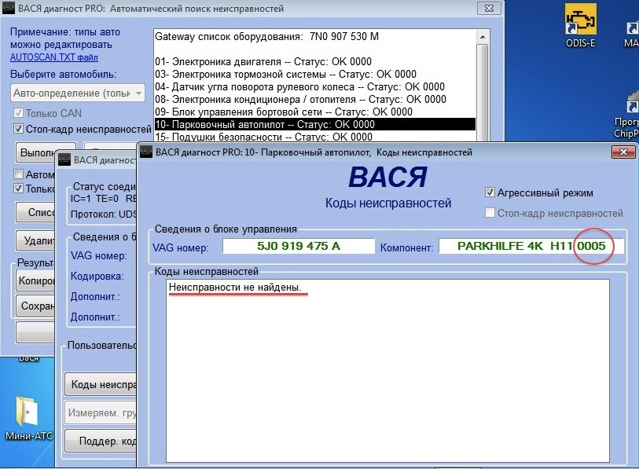The height and width of the screenshot is (469, 639).
Task: Open the ODIS-E desktop shortcut
Action: coord(580,25)
